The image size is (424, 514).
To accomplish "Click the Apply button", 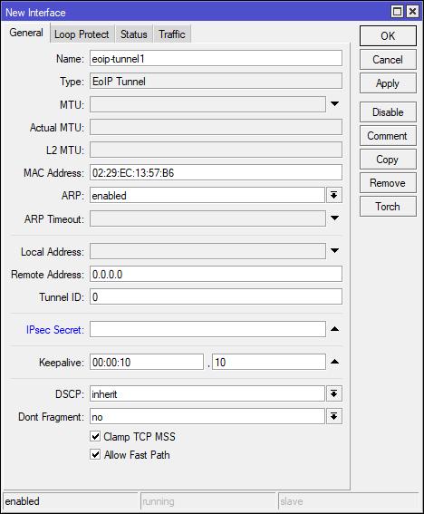I will 388,83.
